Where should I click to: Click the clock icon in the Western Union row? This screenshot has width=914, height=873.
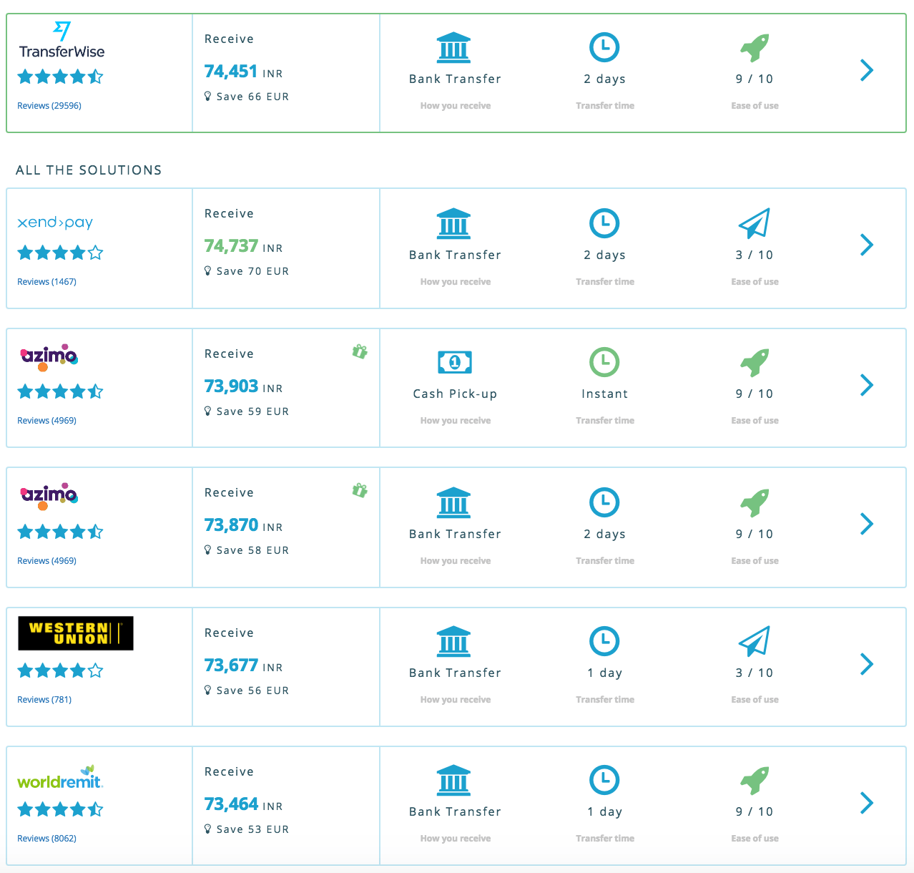(604, 641)
